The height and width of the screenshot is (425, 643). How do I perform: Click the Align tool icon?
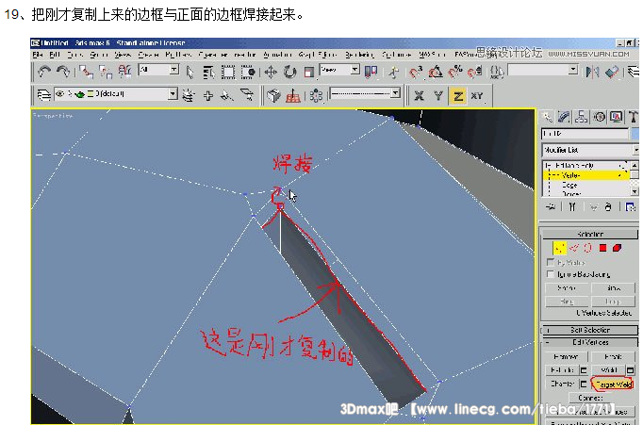(612, 73)
